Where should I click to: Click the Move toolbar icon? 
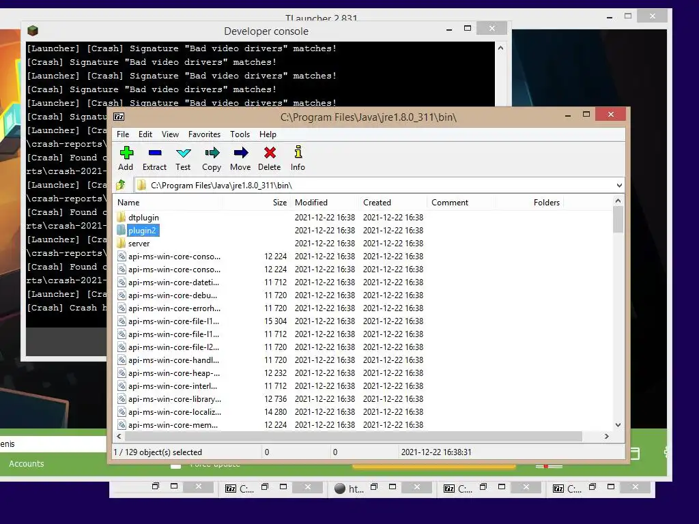(x=241, y=153)
